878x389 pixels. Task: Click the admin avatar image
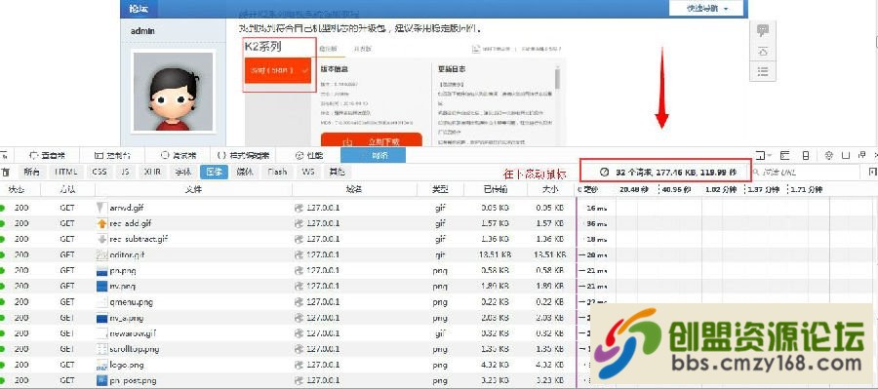(174, 91)
